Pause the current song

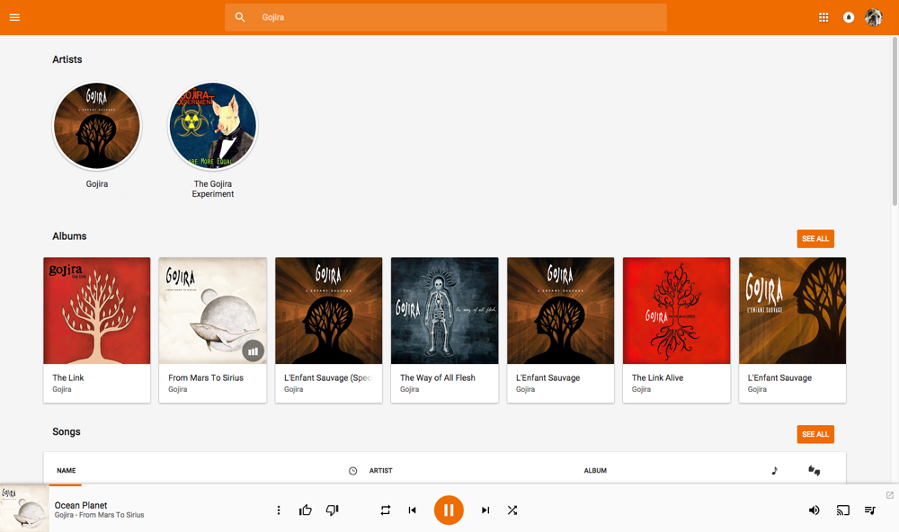(449, 510)
